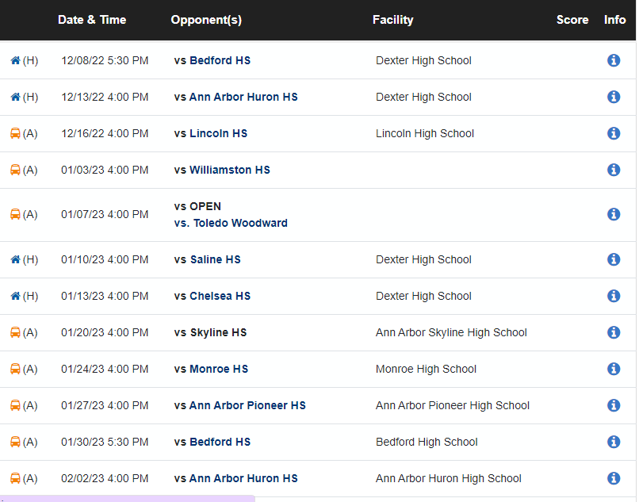The image size is (639, 502).
Task: Open info icon for Toledo Woodward game
Action: coord(613,214)
